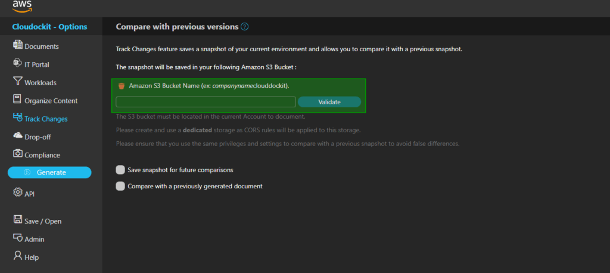Viewport: 610px width, 273px height.
Task: Click the Track Changes icon
Action: click(18, 119)
